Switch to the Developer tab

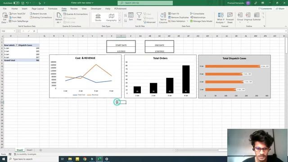[96, 9]
